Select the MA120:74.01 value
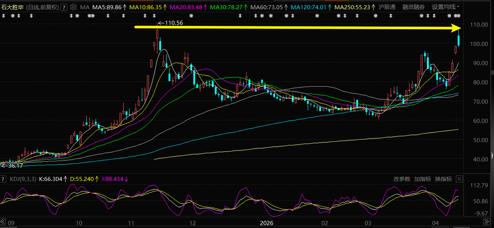Viewport: 494px width, 228px height. coord(308,7)
